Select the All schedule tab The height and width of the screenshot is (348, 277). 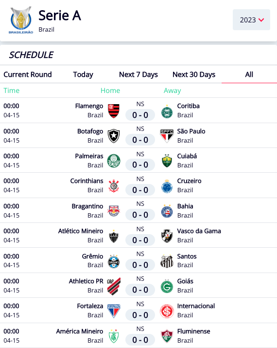pyautogui.click(x=249, y=74)
